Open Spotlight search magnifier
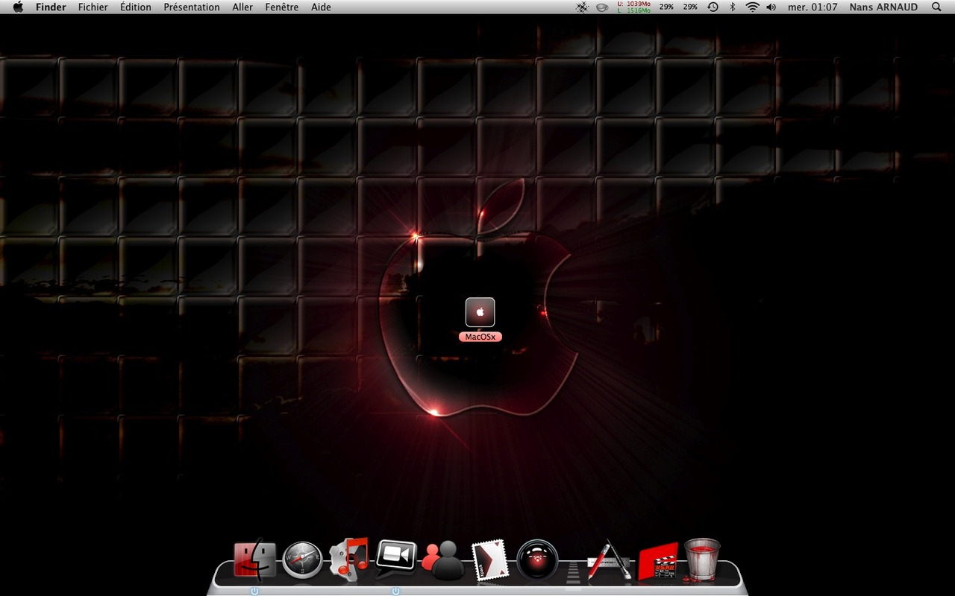The image size is (955, 596). pos(936,7)
